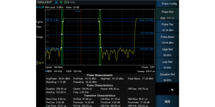Click the green power plug icon
Screen dimensions: 215x107
61,2
